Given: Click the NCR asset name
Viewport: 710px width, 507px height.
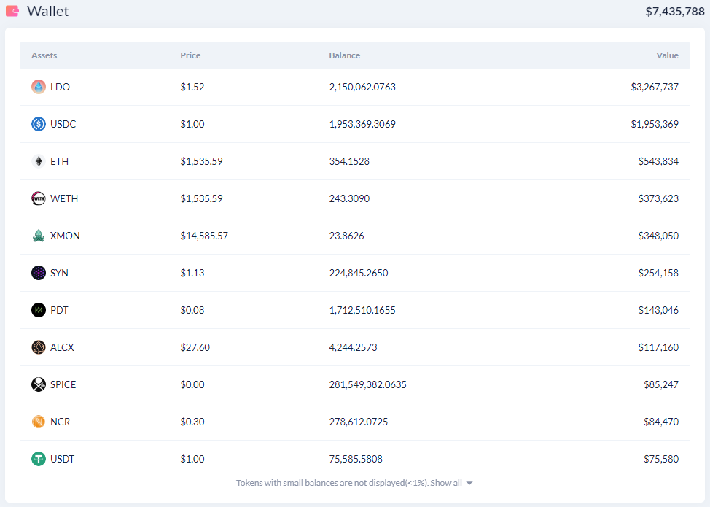Looking at the screenshot, I should point(61,422).
